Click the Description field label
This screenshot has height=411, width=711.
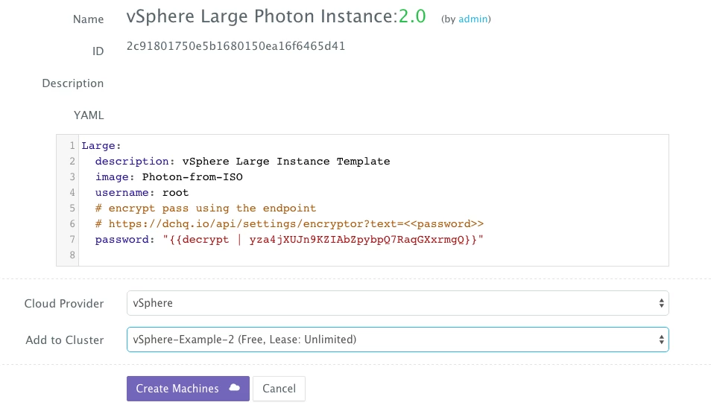pos(72,83)
